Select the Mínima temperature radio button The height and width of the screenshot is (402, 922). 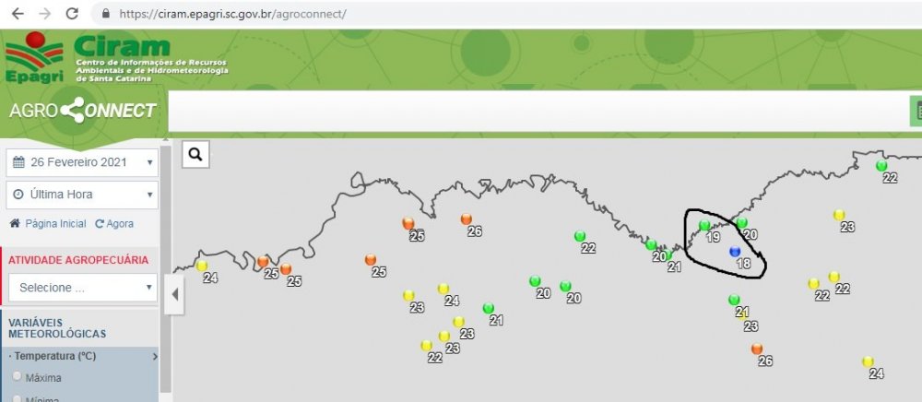(17, 398)
